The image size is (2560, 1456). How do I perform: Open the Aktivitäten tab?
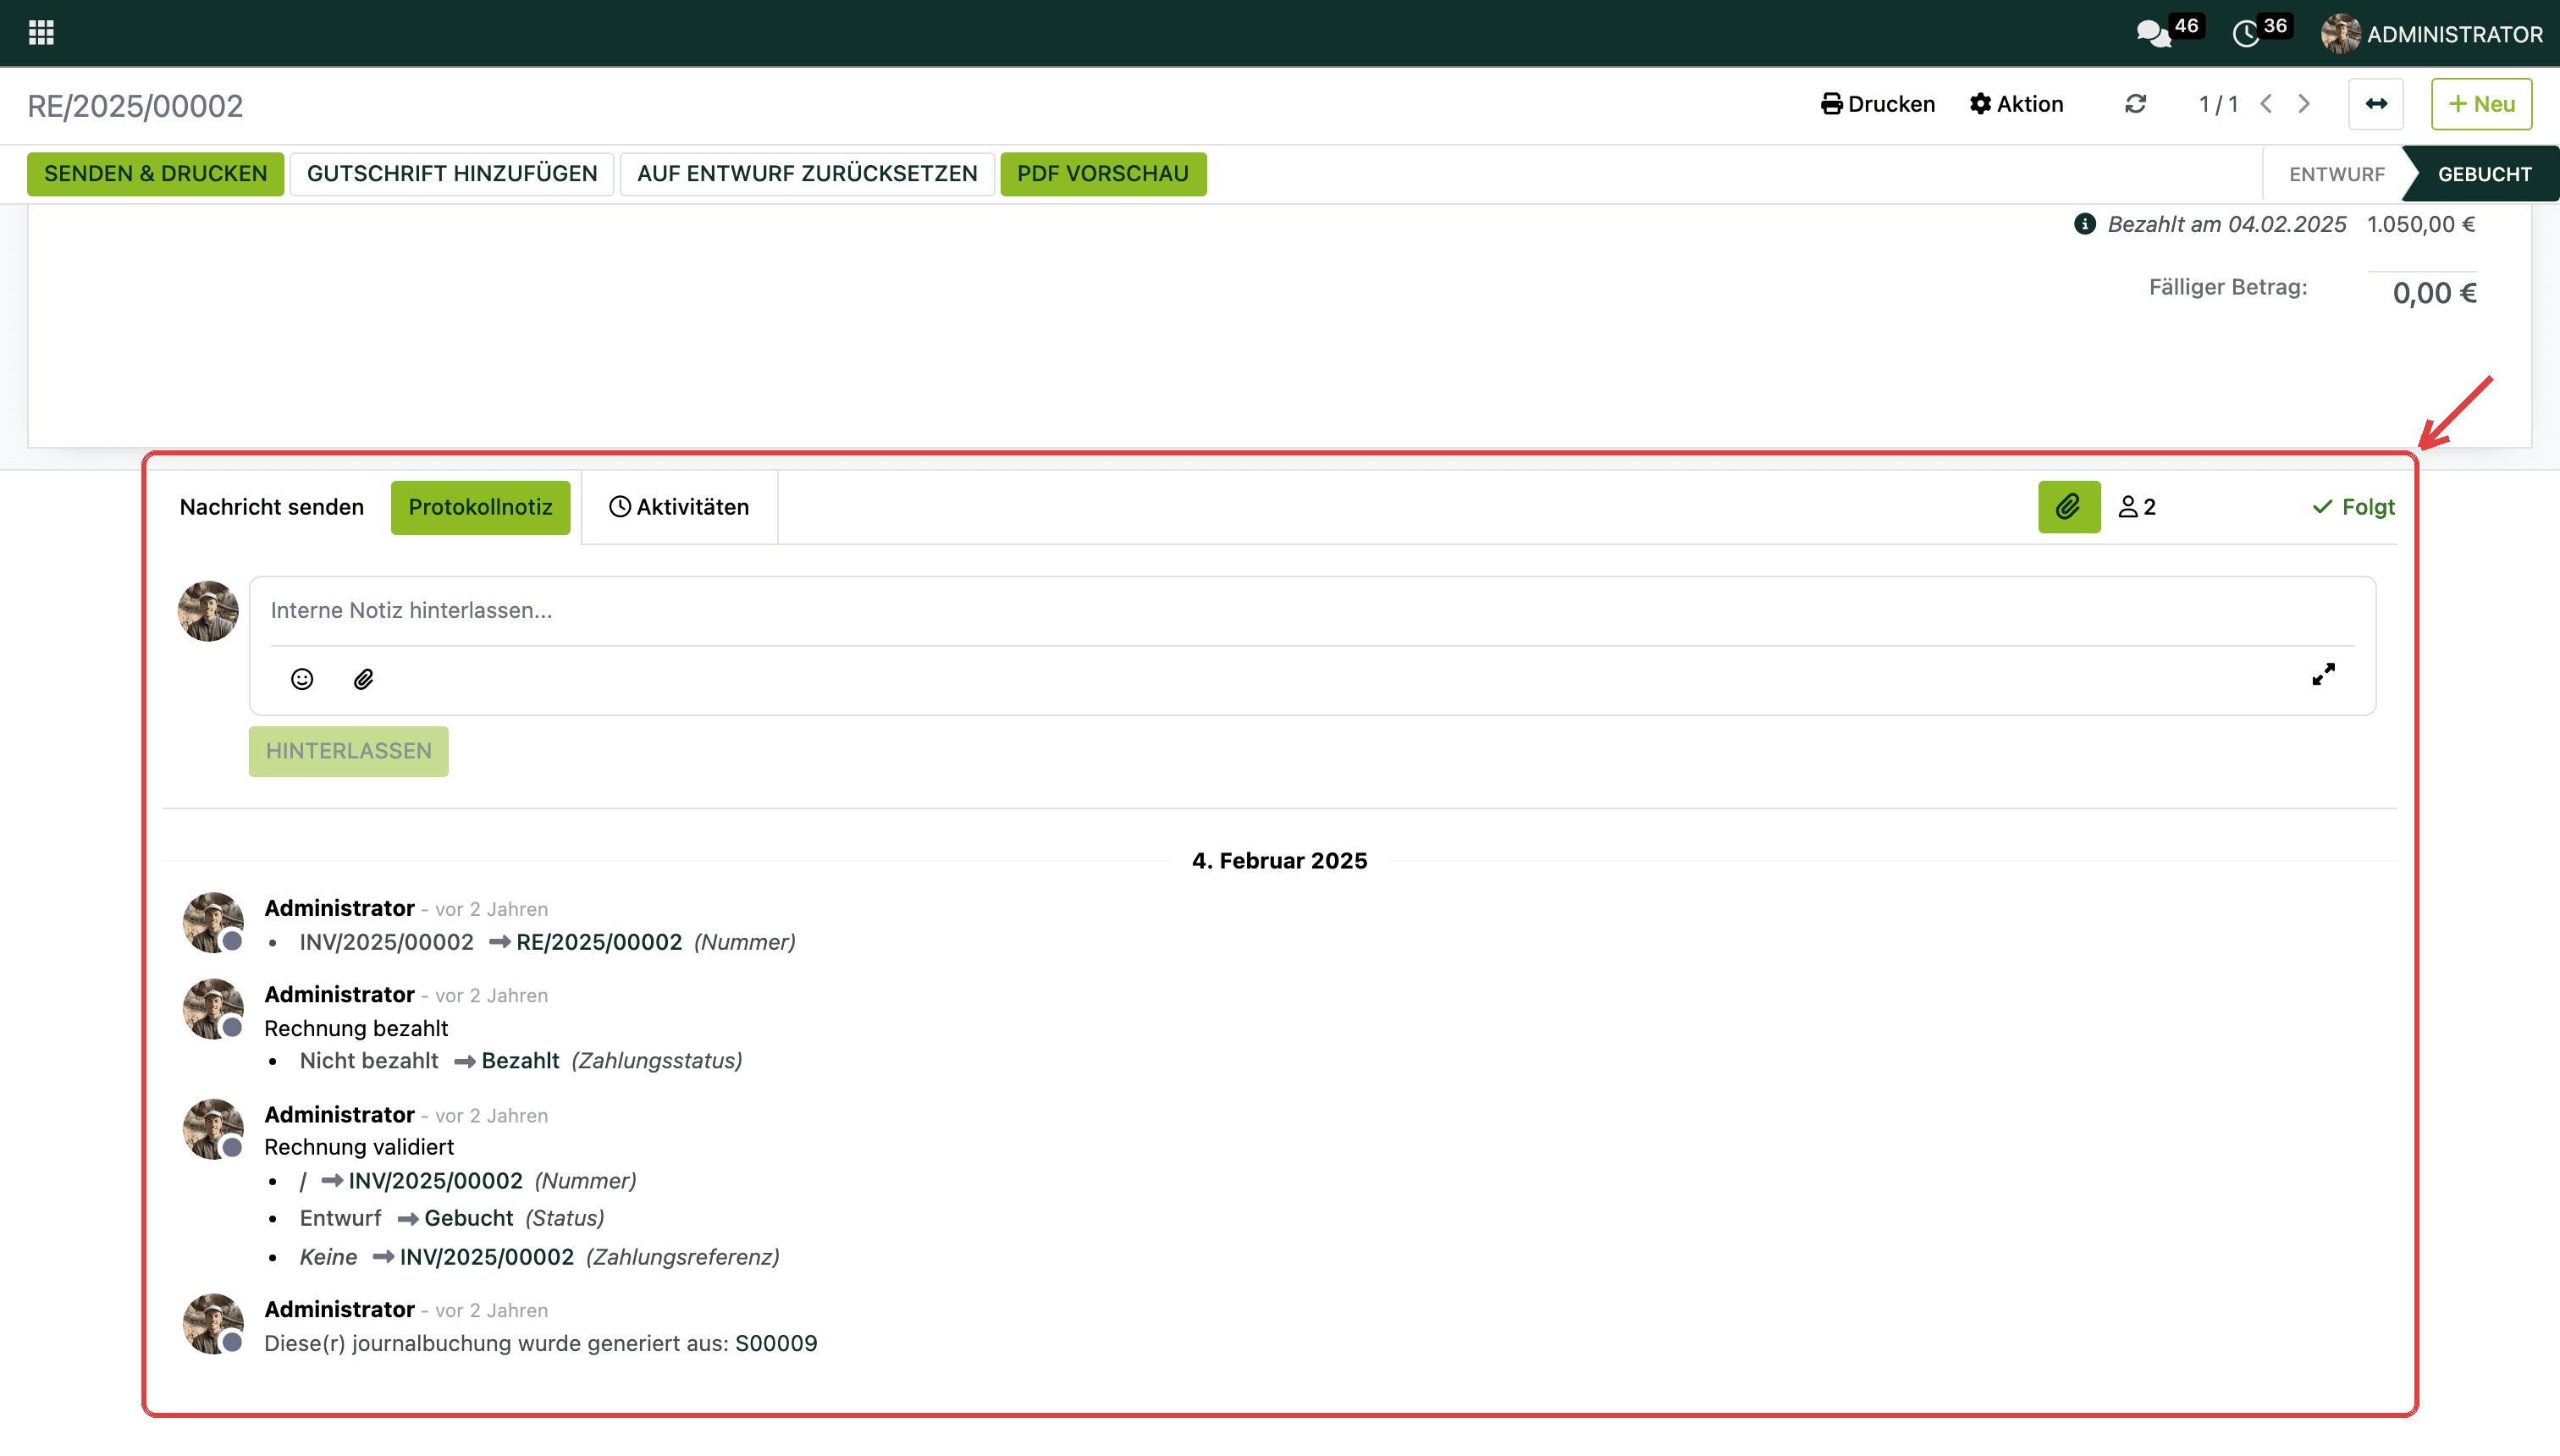pos(679,507)
